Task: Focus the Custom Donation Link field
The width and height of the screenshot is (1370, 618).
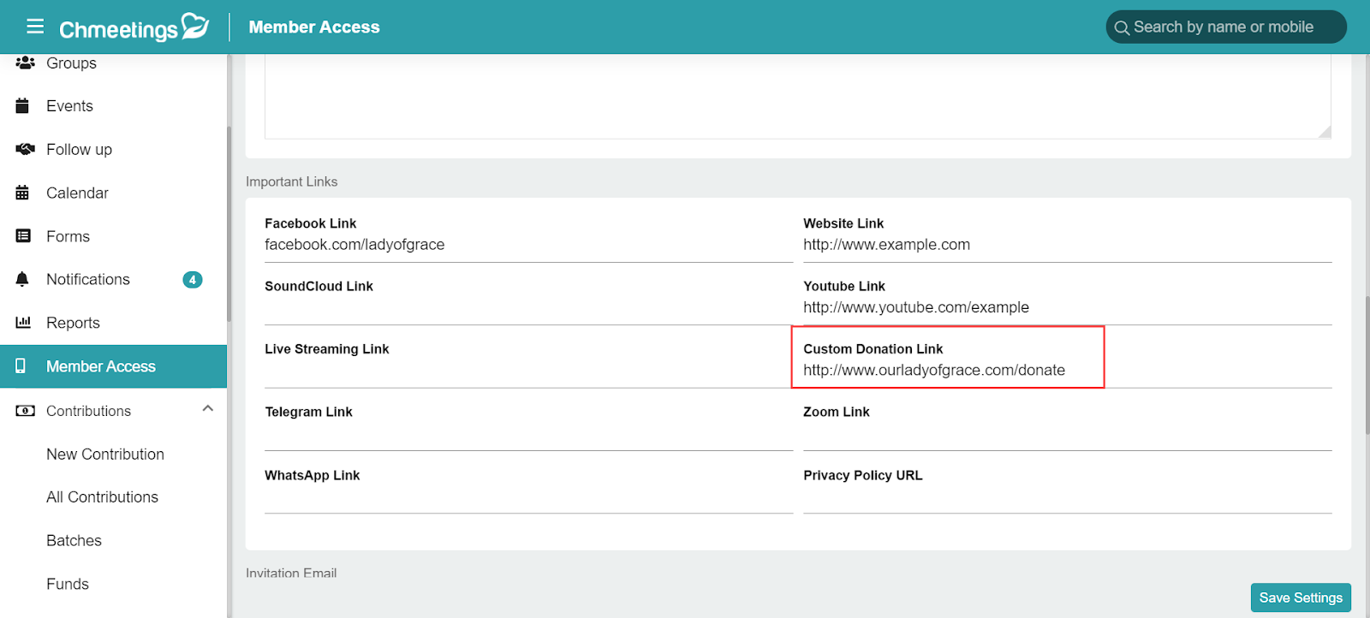Action: 1068,371
